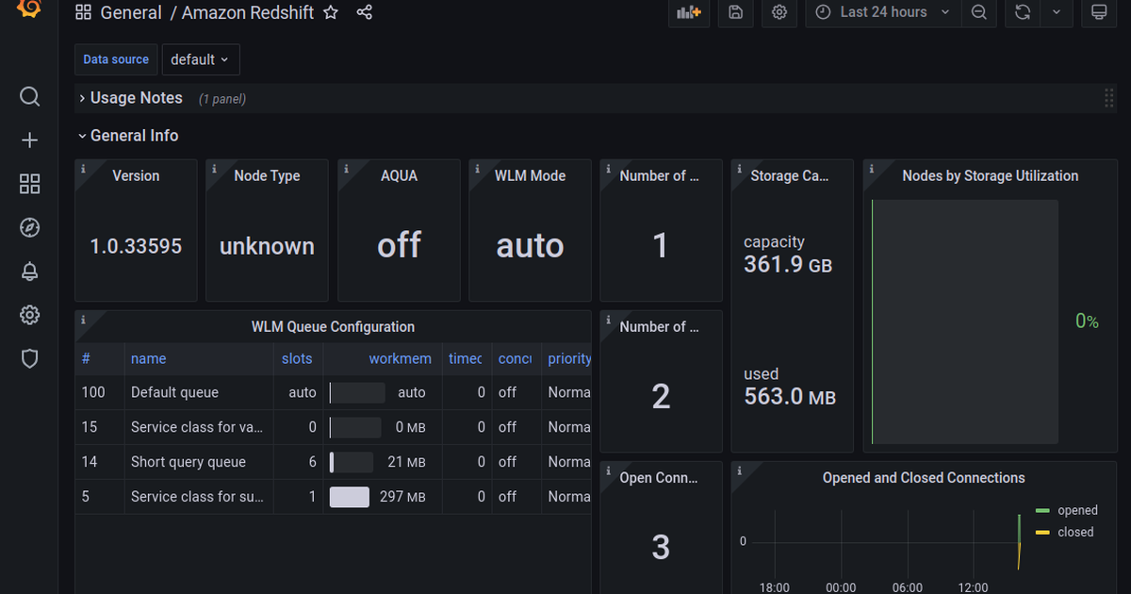
Task: Click the 1.0.33595 version value
Action: tap(136, 246)
